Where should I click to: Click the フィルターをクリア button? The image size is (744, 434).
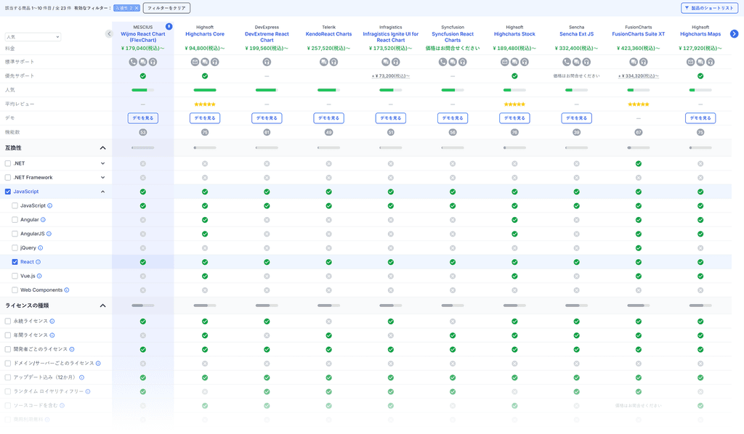tap(166, 8)
